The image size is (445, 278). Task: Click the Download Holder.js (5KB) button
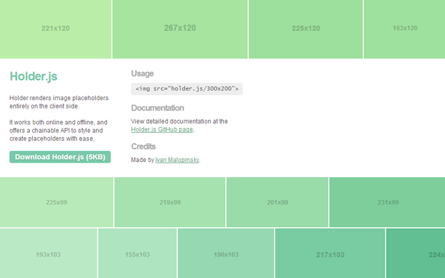click(x=60, y=157)
